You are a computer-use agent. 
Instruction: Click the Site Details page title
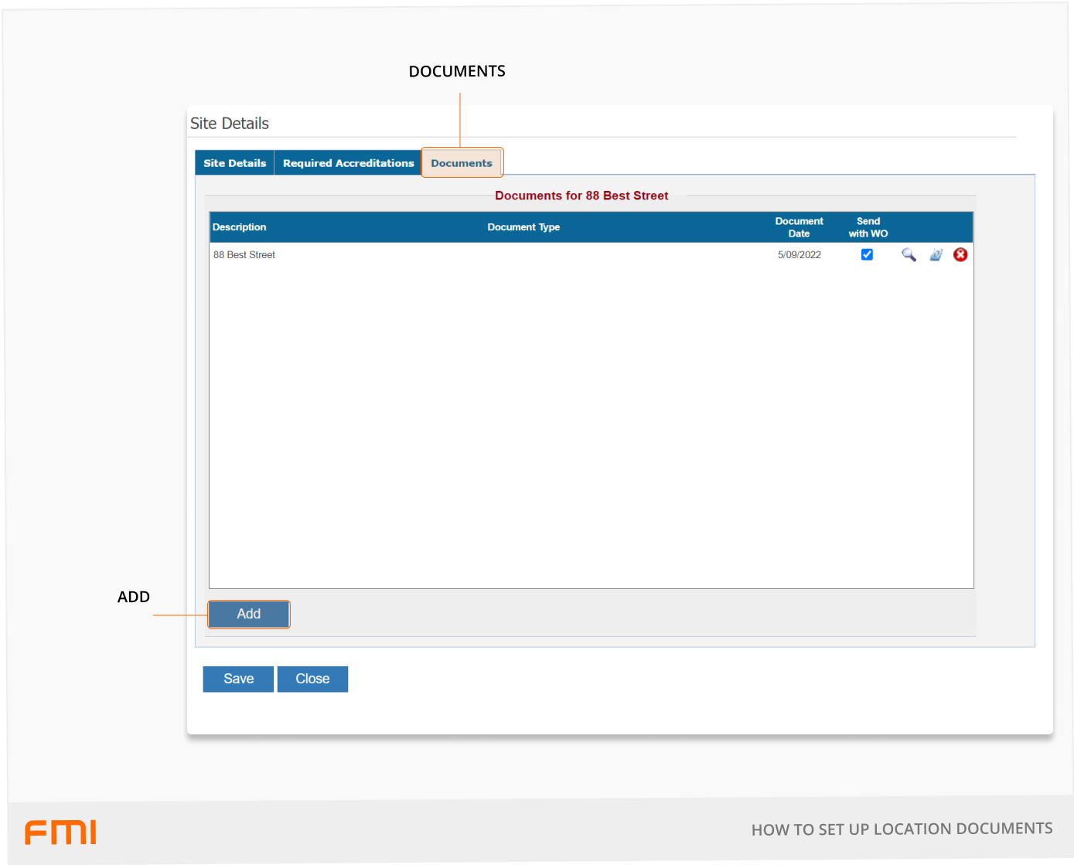click(230, 124)
